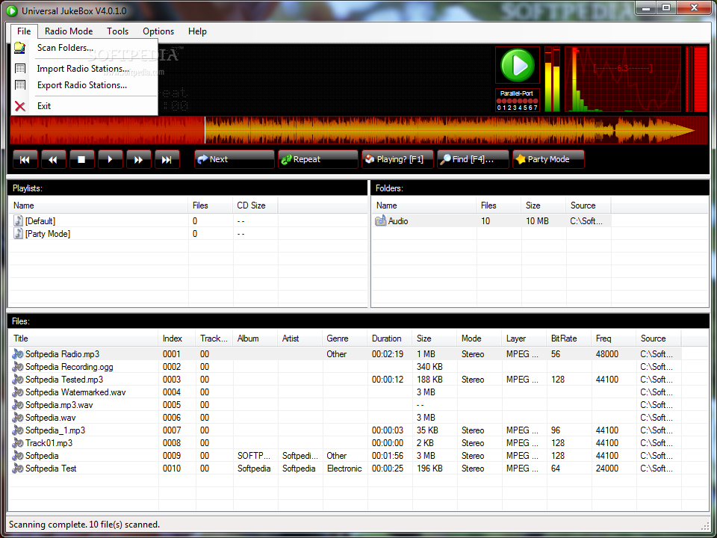Image resolution: width=717 pixels, height=538 pixels.
Task: Open the File menu
Action: tap(24, 31)
